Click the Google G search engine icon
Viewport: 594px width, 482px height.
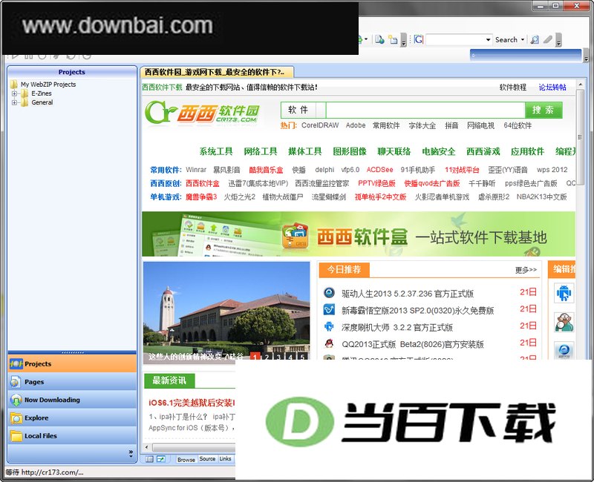point(419,40)
